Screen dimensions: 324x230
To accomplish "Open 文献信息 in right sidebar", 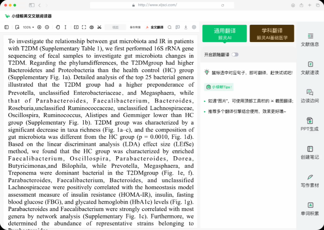I will 310,40.
